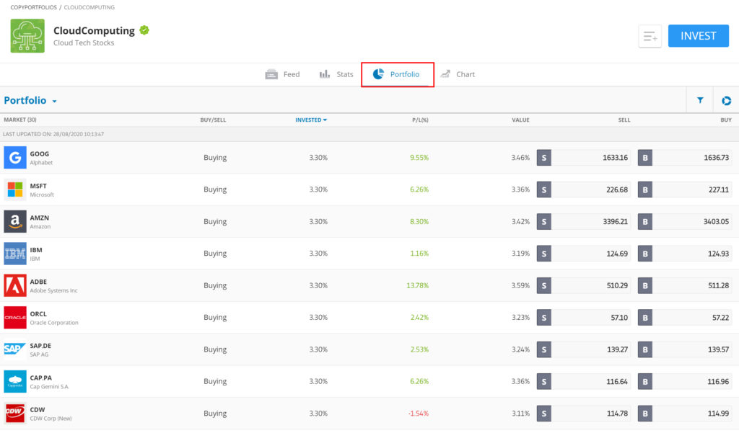
Task: Select the Portfolio tab
Action: tap(398, 74)
